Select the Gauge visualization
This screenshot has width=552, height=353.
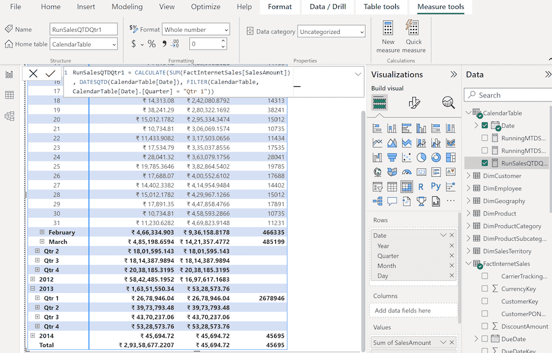click(x=406, y=172)
